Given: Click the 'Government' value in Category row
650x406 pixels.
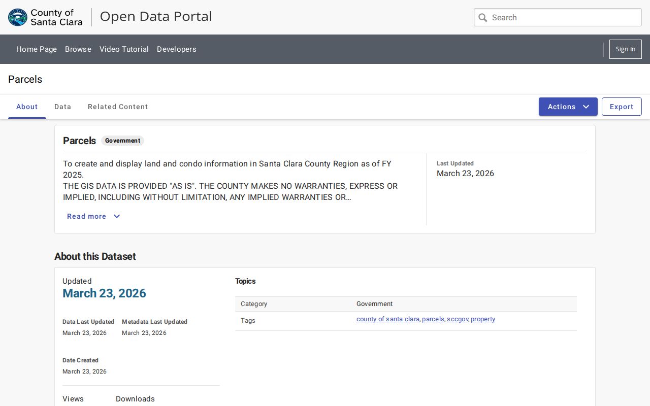Looking at the screenshot, I should click(x=374, y=304).
